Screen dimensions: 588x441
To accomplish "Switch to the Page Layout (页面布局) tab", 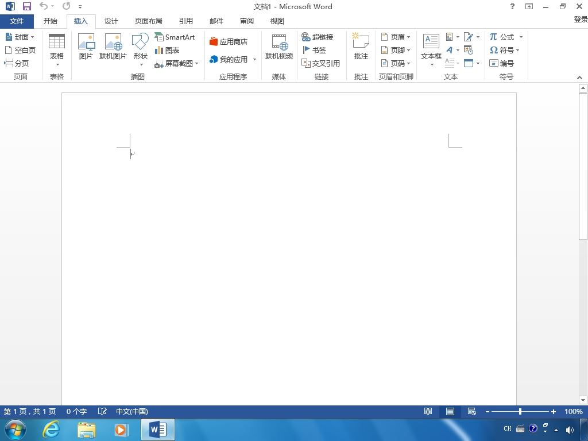I will coord(149,21).
